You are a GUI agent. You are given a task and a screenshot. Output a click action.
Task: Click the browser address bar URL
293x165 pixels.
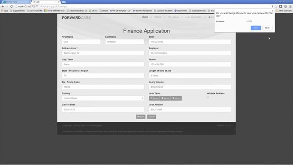click(x=43, y=6)
